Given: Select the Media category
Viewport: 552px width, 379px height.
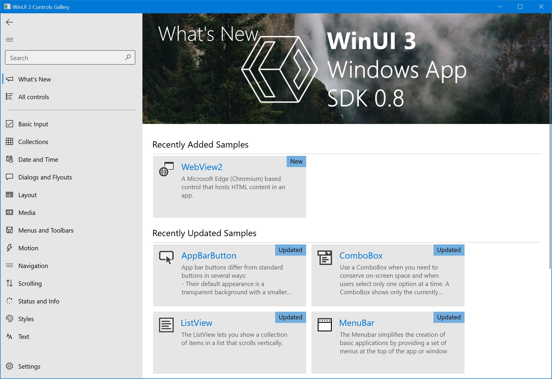Looking at the screenshot, I should [x=71, y=213].
